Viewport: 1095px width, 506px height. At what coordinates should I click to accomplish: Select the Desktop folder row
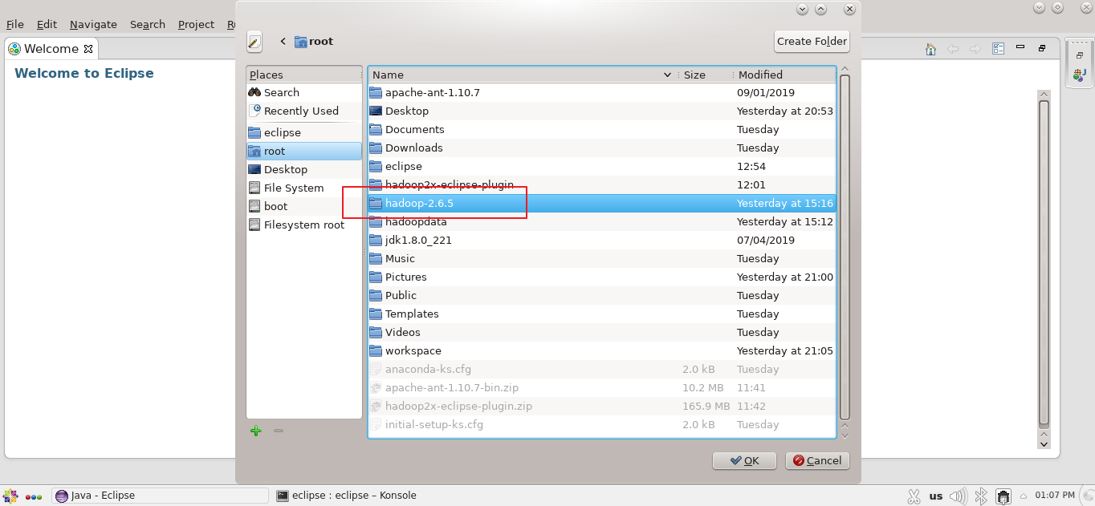tap(602, 111)
